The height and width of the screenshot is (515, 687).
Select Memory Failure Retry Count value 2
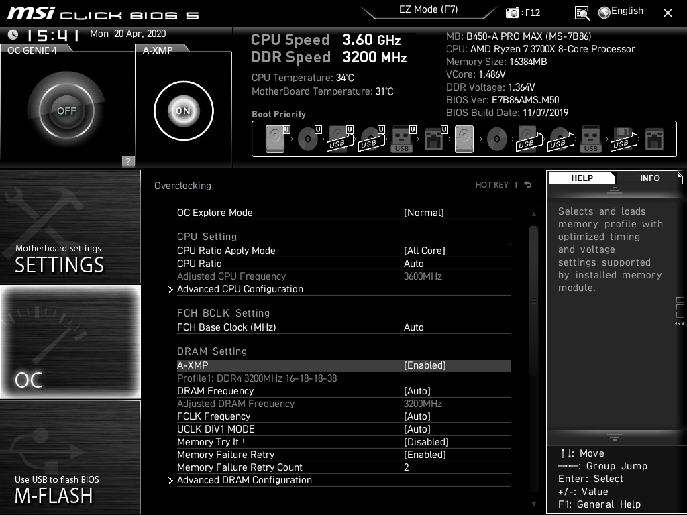[406, 467]
